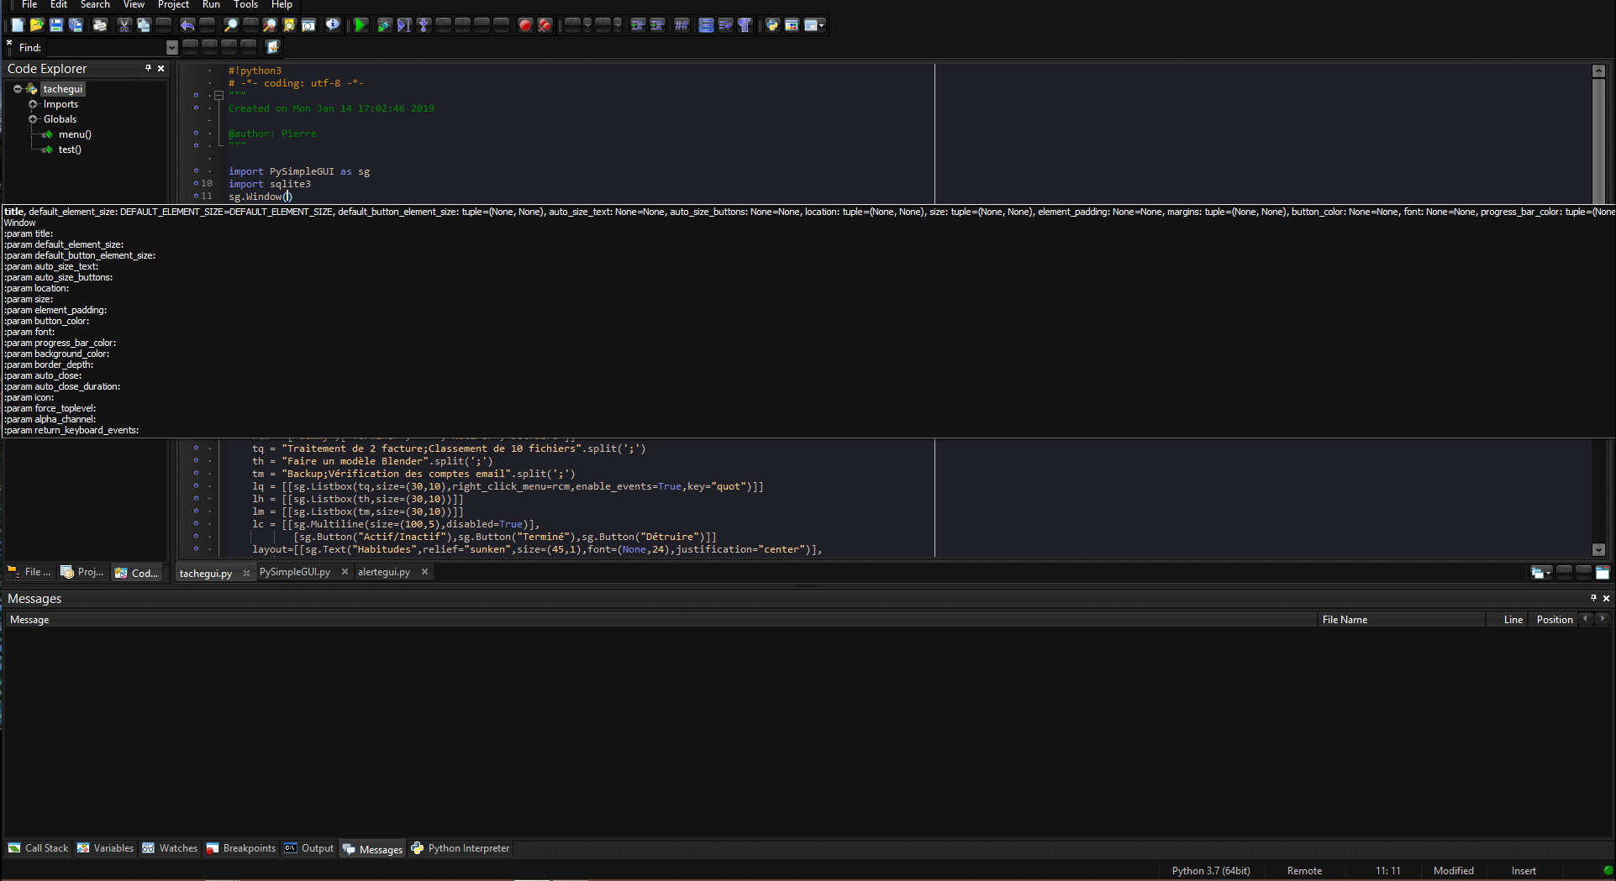Open an existing file from the toolbar
This screenshot has width=1616, height=881.
36,24
